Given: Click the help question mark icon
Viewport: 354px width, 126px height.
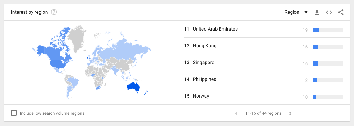Looking at the screenshot, I should coord(54,12).
